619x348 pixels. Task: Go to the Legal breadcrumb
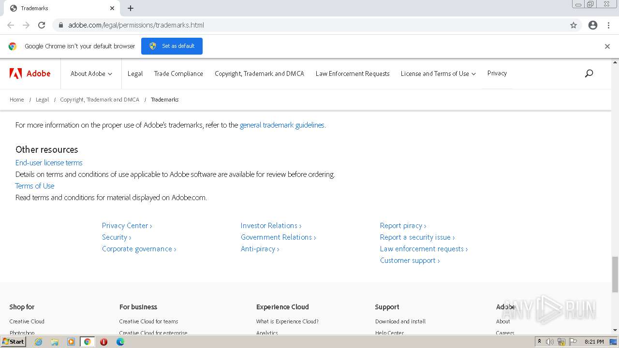coord(42,100)
